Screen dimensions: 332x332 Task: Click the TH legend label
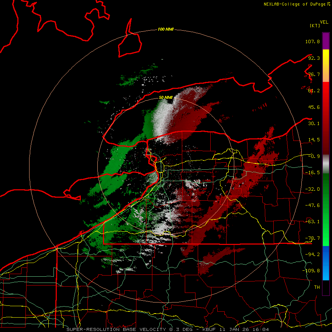(317, 287)
